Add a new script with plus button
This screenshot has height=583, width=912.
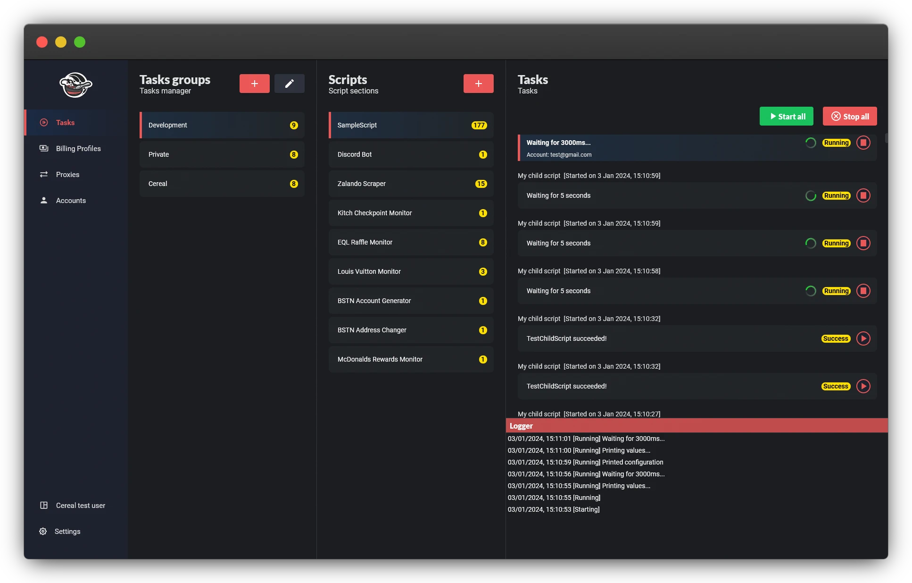click(x=478, y=84)
